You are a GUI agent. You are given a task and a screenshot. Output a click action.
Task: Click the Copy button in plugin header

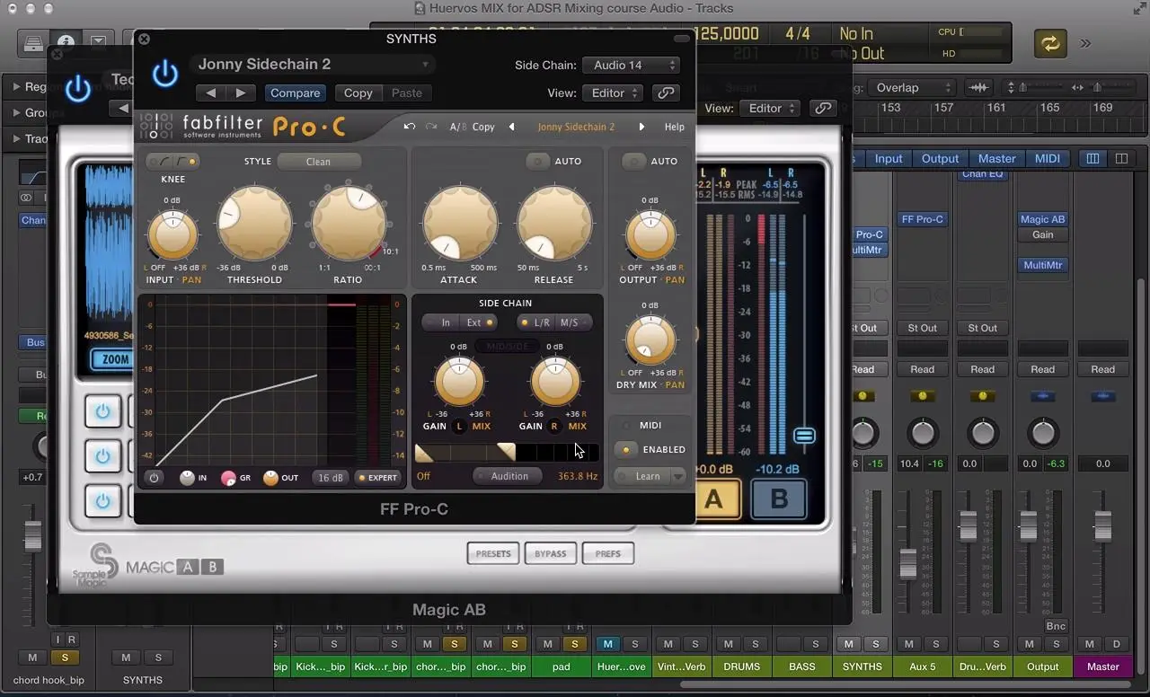(358, 93)
